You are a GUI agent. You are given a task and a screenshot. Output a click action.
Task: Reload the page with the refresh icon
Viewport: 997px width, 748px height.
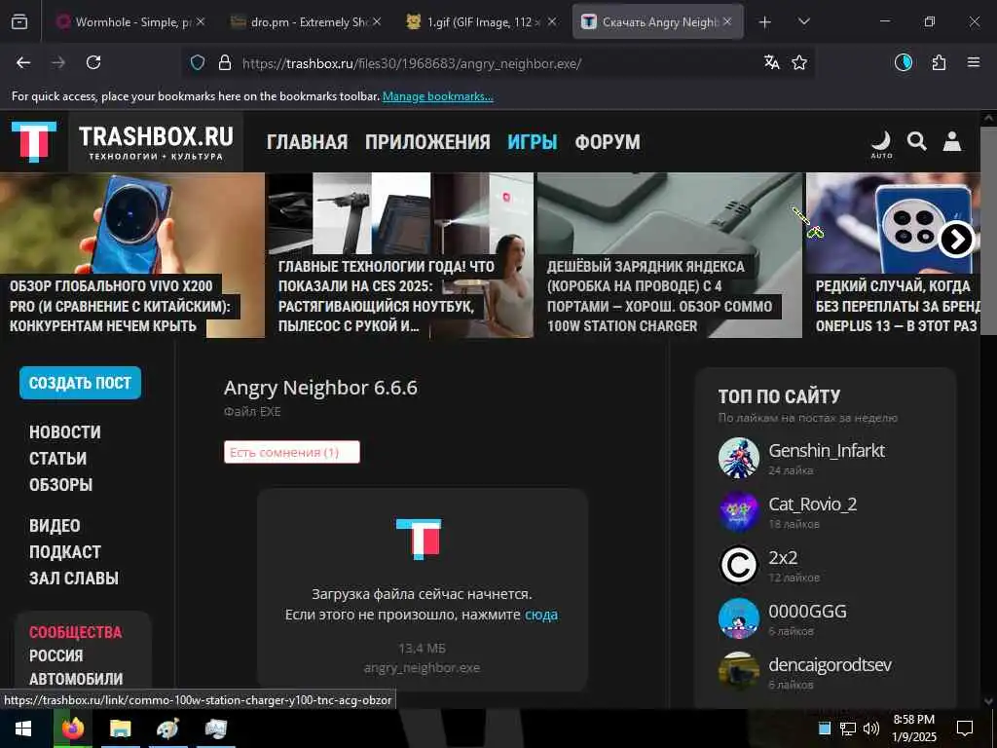pyautogui.click(x=93, y=62)
